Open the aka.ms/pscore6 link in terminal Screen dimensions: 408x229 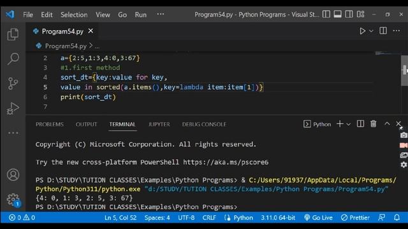[226, 162]
